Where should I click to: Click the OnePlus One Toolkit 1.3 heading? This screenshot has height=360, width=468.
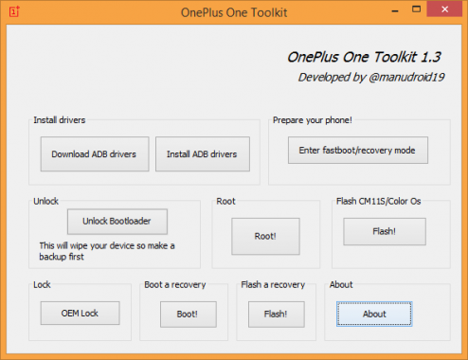pyautogui.click(x=364, y=57)
